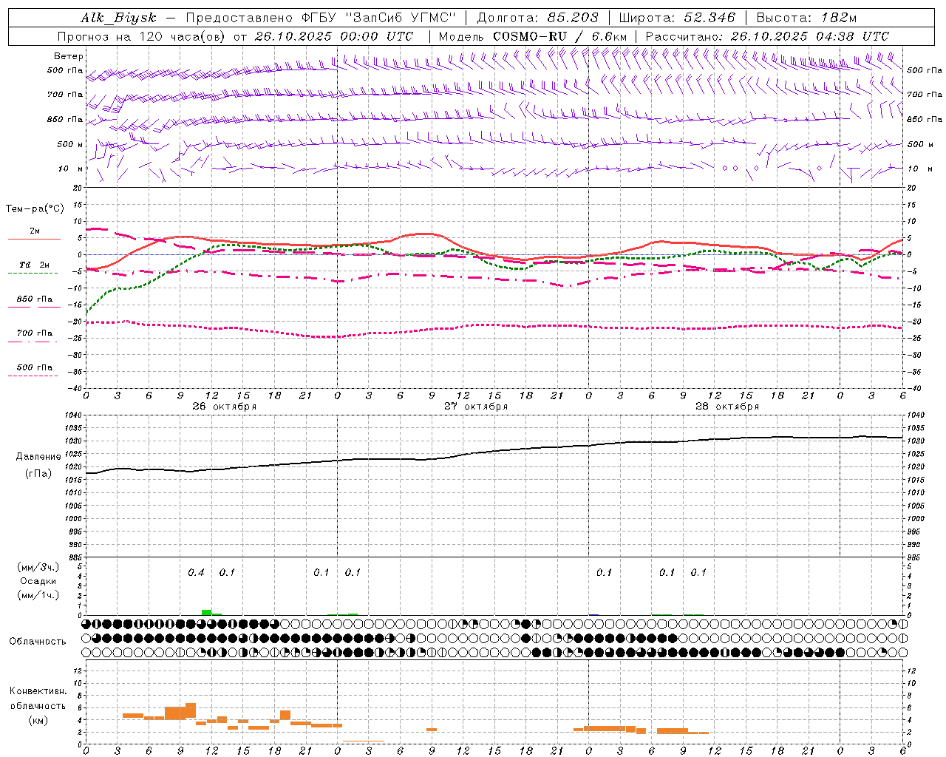The image size is (946, 757).
Task: Click the Конвективн. convective cloud label
Action: [x=38, y=691]
